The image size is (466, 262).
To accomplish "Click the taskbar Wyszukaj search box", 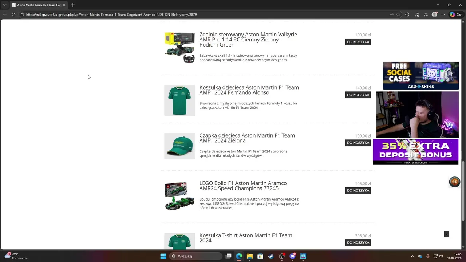I will click(196, 256).
